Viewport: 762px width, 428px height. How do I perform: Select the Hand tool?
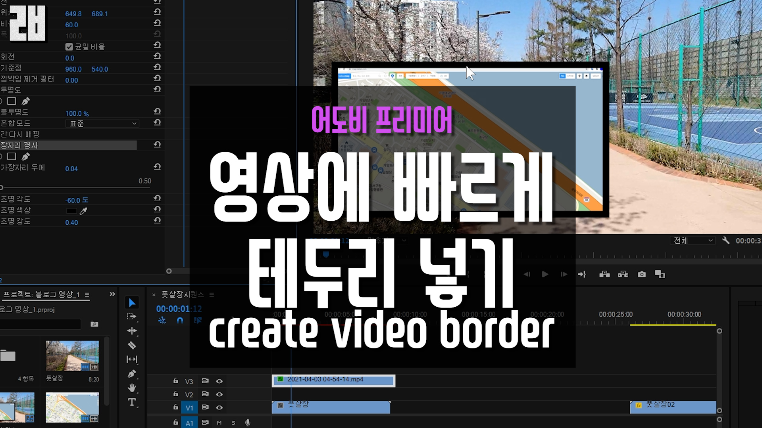(132, 388)
